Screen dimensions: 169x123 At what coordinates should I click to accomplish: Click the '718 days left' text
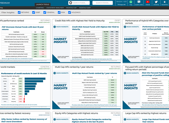[121, 5]
